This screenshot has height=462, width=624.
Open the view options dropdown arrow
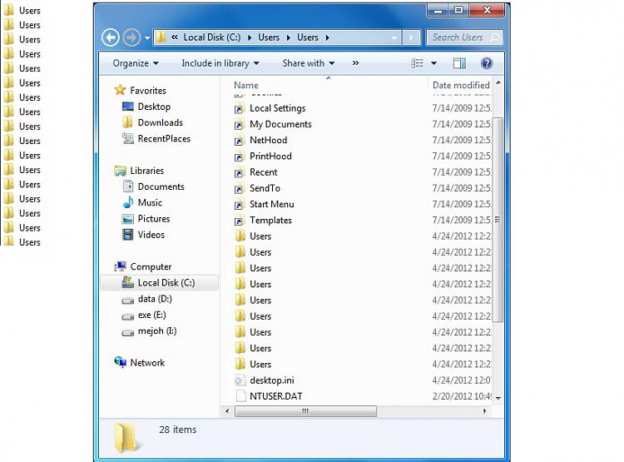click(x=433, y=63)
